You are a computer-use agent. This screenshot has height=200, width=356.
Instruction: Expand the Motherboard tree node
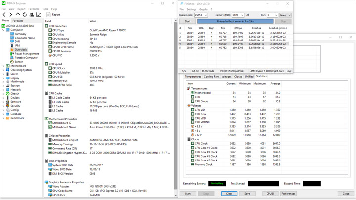click(3, 66)
